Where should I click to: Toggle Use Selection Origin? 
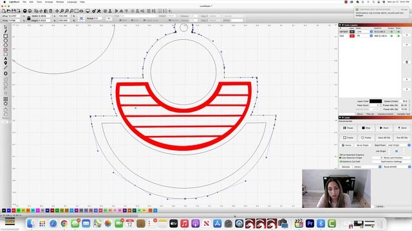pyautogui.click(x=341, y=158)
